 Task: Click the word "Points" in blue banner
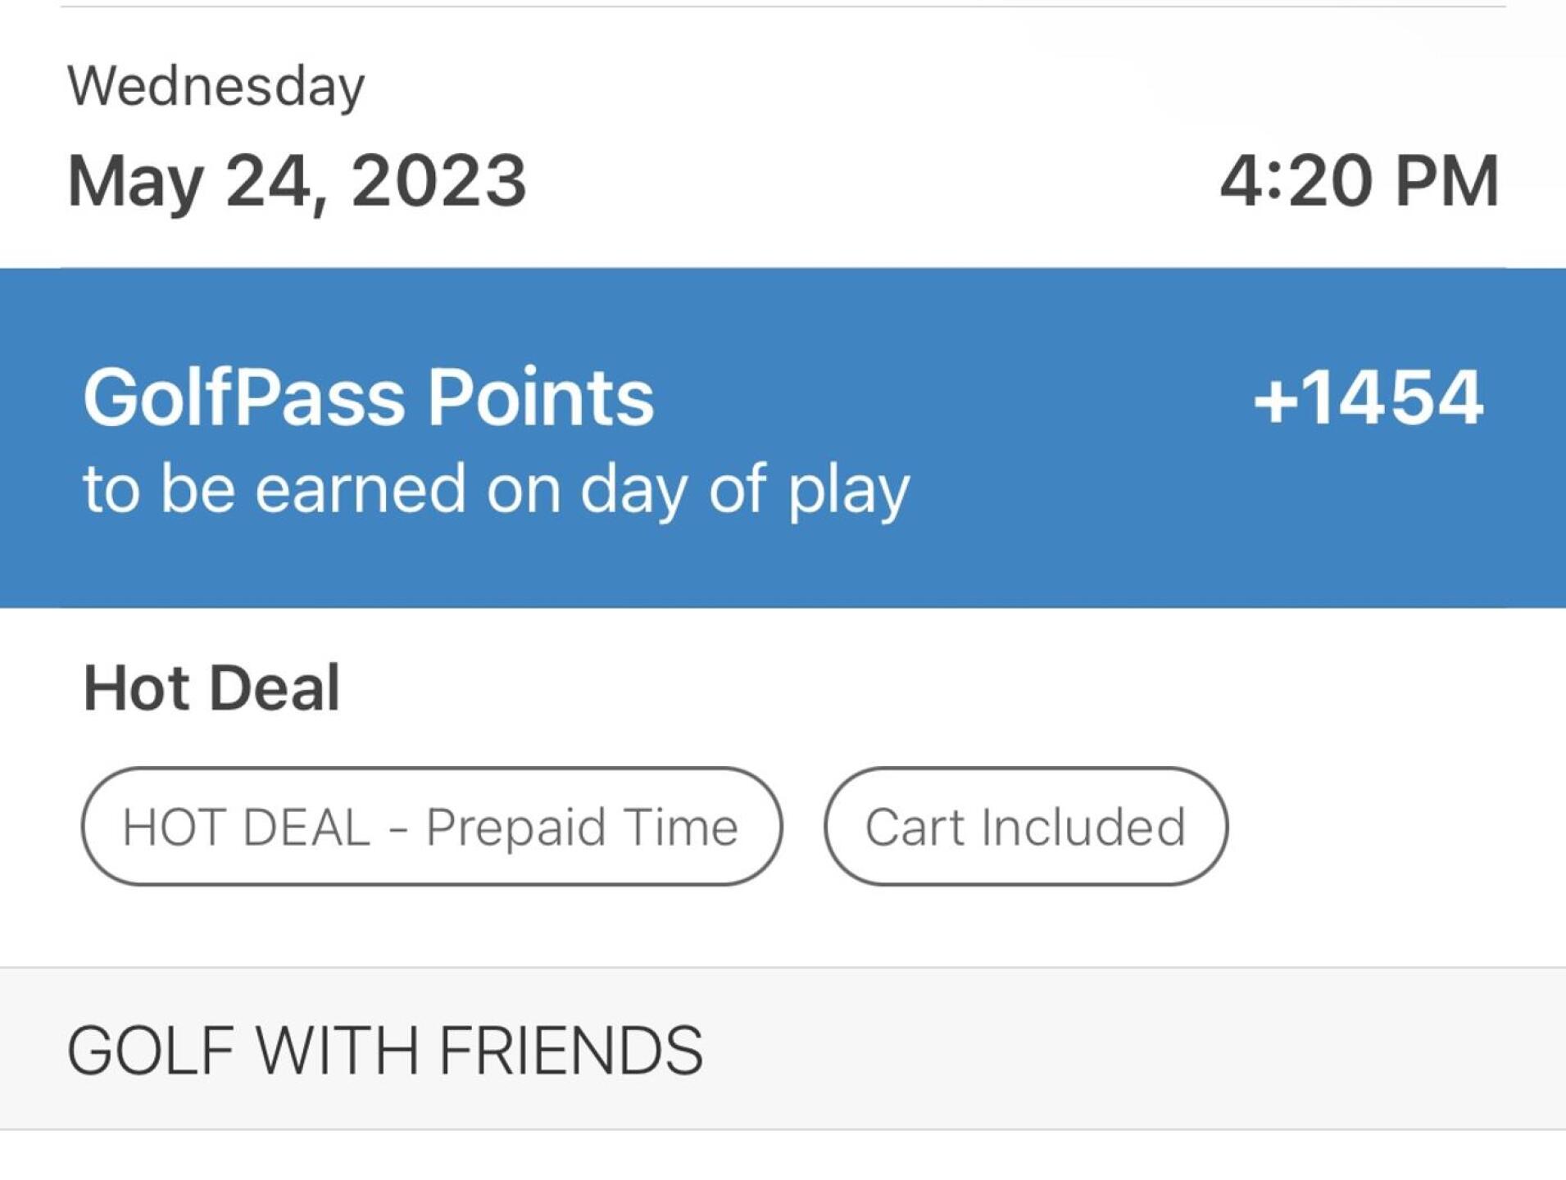[x=540, y=397]
